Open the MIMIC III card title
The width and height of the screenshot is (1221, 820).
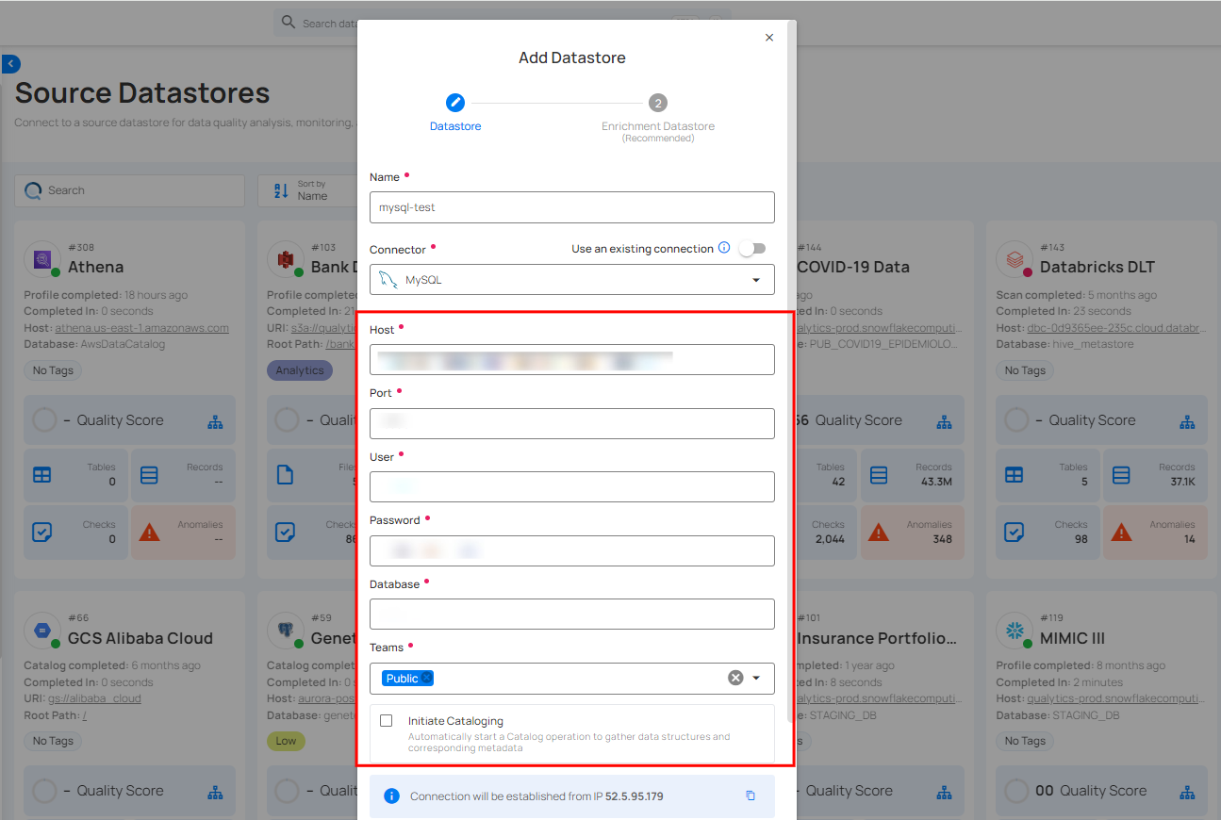click(x=1072, y=638)
